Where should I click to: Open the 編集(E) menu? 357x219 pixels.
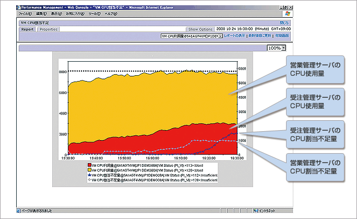point(41,14)
